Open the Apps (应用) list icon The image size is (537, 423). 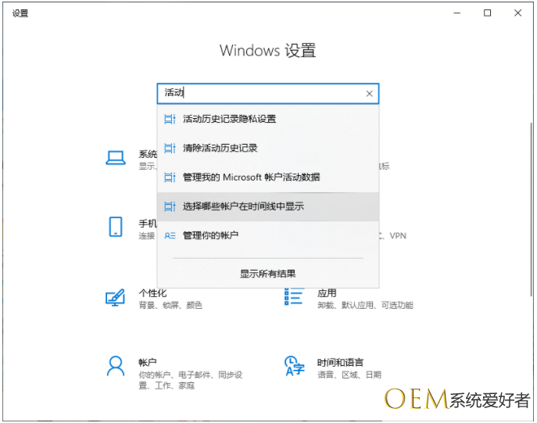[294, 298]
